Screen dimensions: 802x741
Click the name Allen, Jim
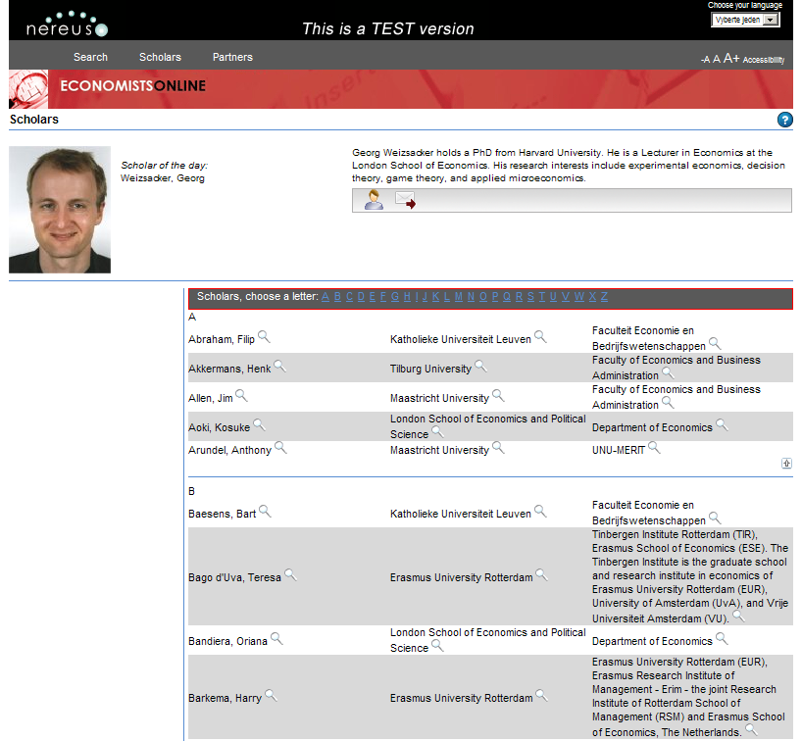(211, 398)
